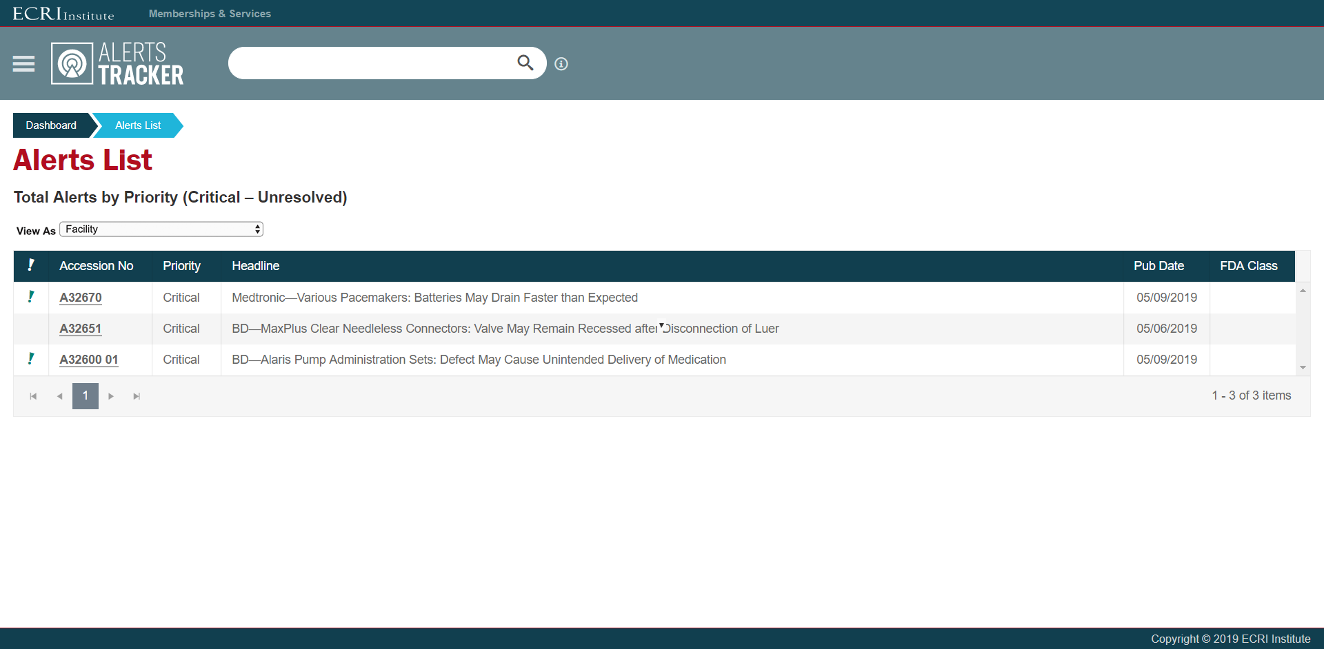Image resolution: width=1324 pixels, height=649 pixels.
Task: Go to first page of results
Action: click(33, 396)
